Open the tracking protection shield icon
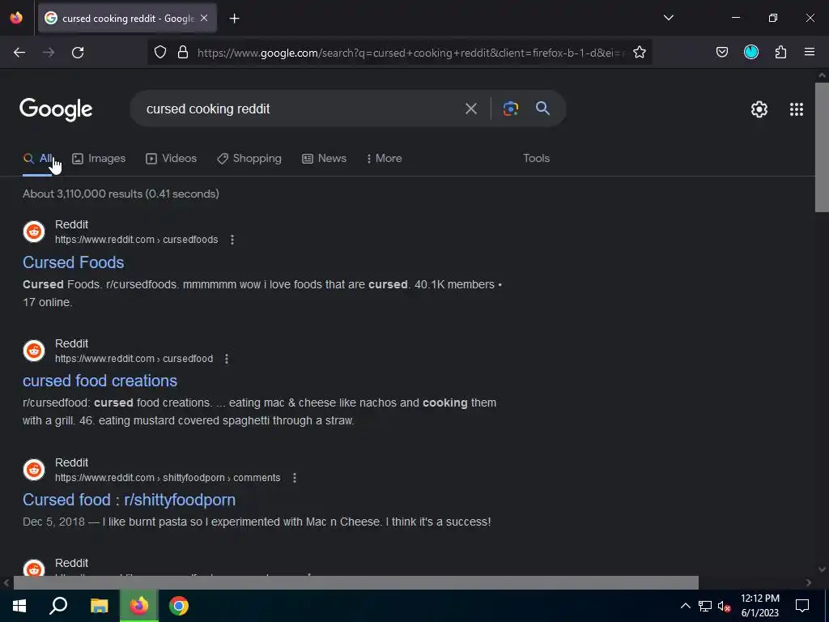Image resolution: width=829 pixels, height=622 pixels. (160, 53)
